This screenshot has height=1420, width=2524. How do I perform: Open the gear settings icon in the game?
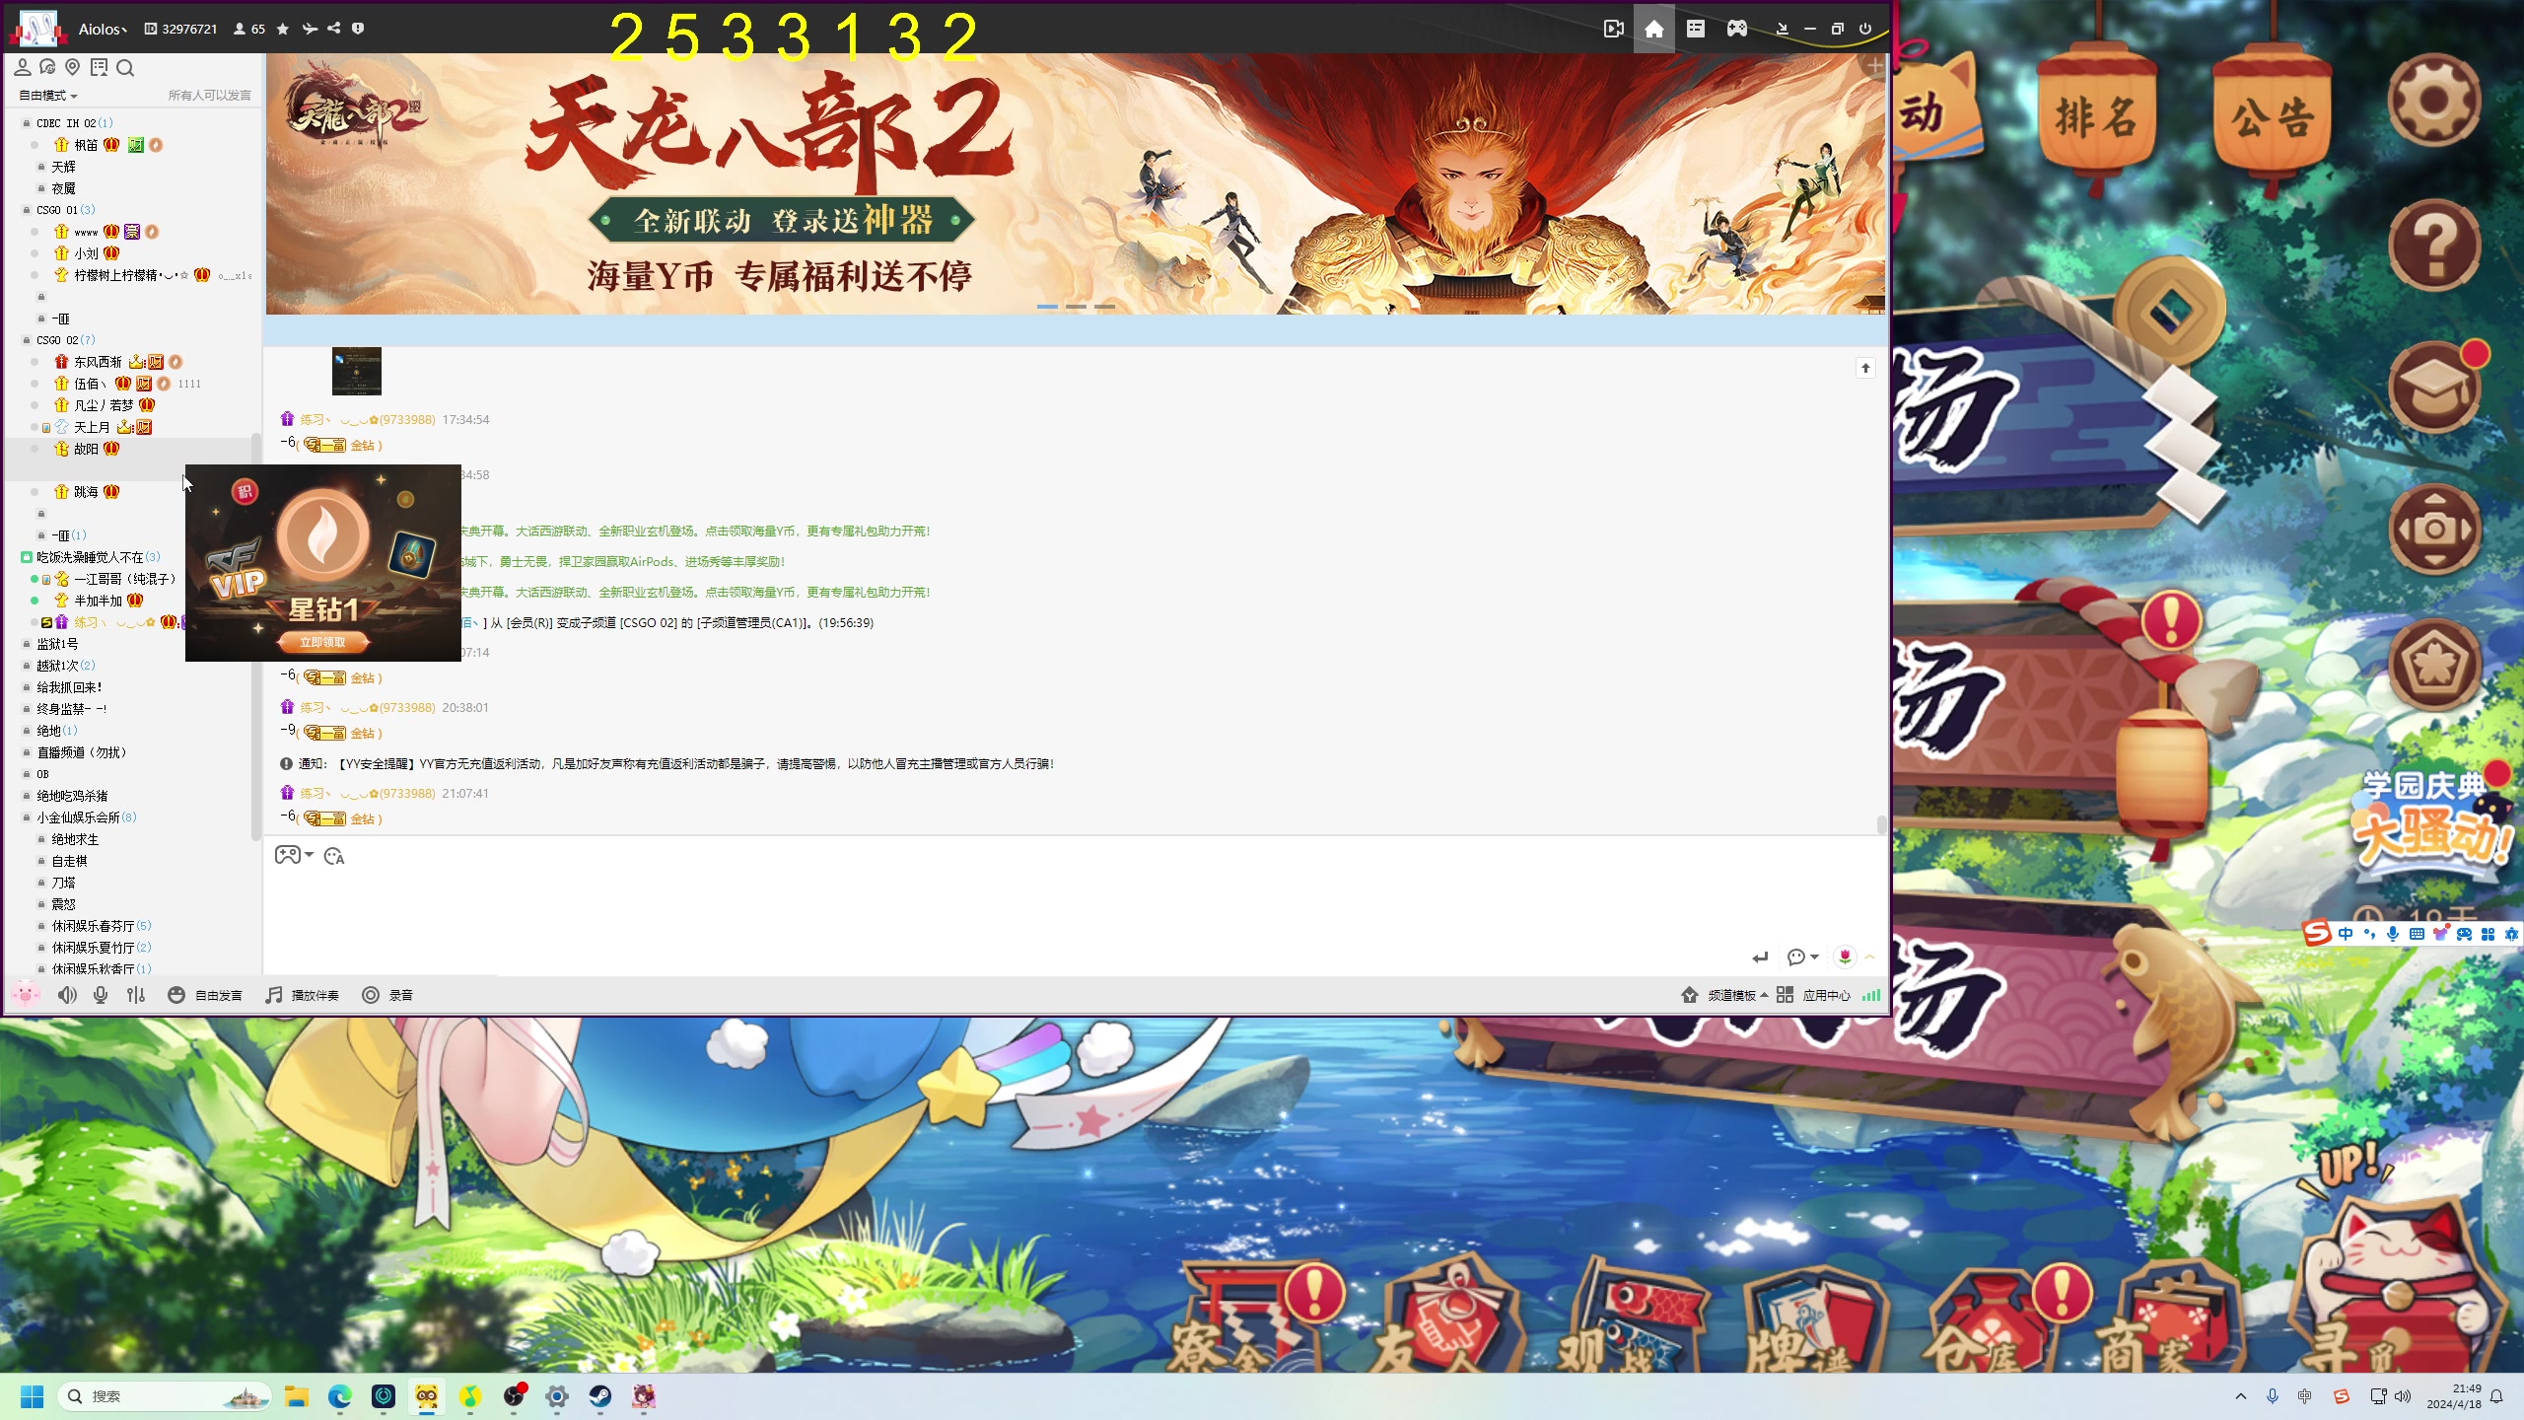[x=2434, y=101]
